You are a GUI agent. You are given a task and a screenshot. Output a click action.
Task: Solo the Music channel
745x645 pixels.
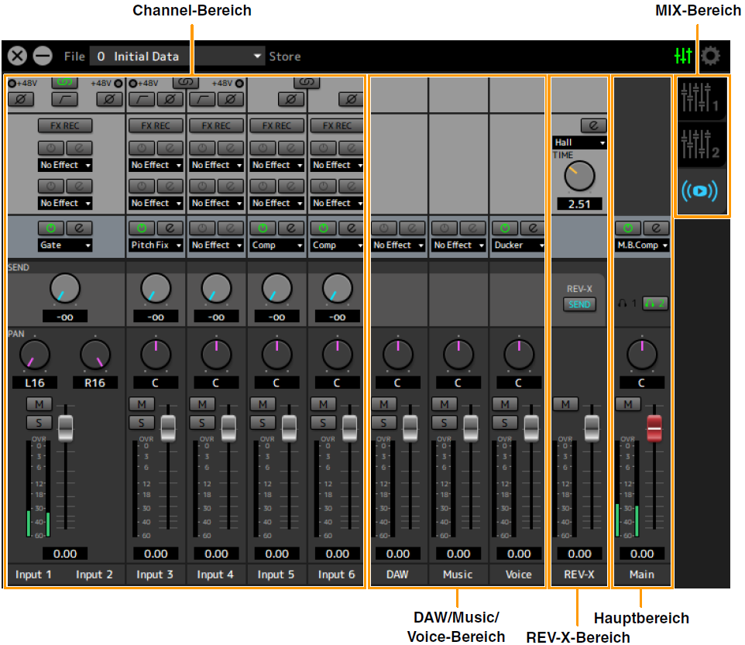(x=444, y=423)
